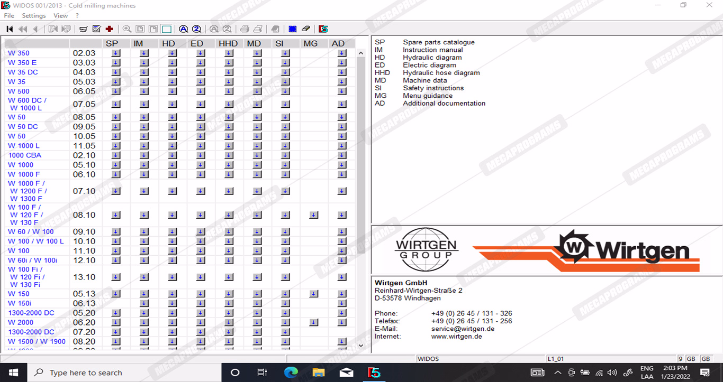This screenshot has width=723, height=382.
Task: Click the W 350 model link
Action: (x=19, y=53)
